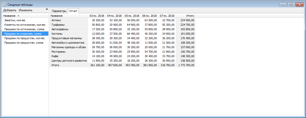
Task: Click the Изменить toolbar button
Action: pyautogui.click(x=26, y=10)
